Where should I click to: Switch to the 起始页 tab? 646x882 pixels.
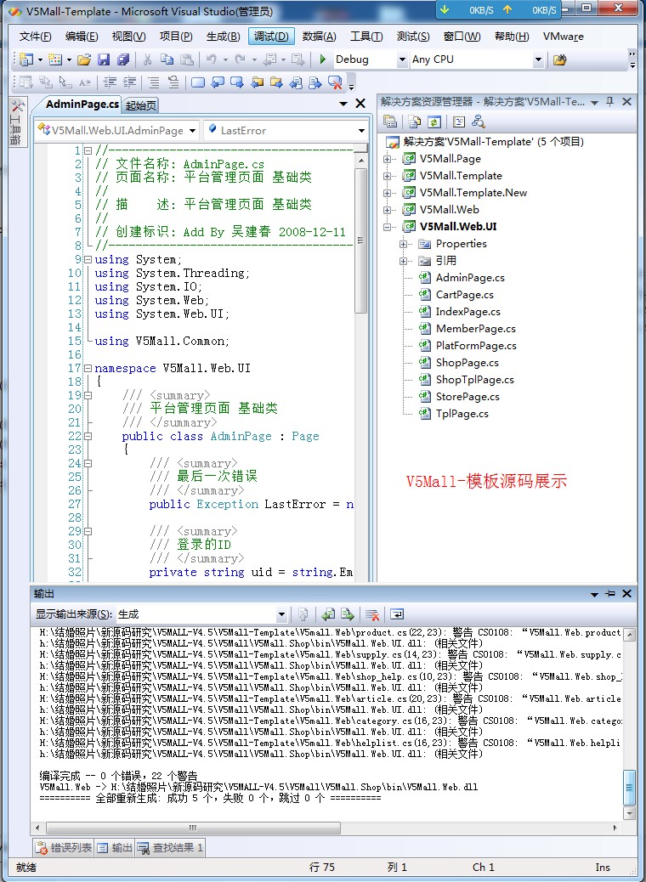(x=141, y=105)
